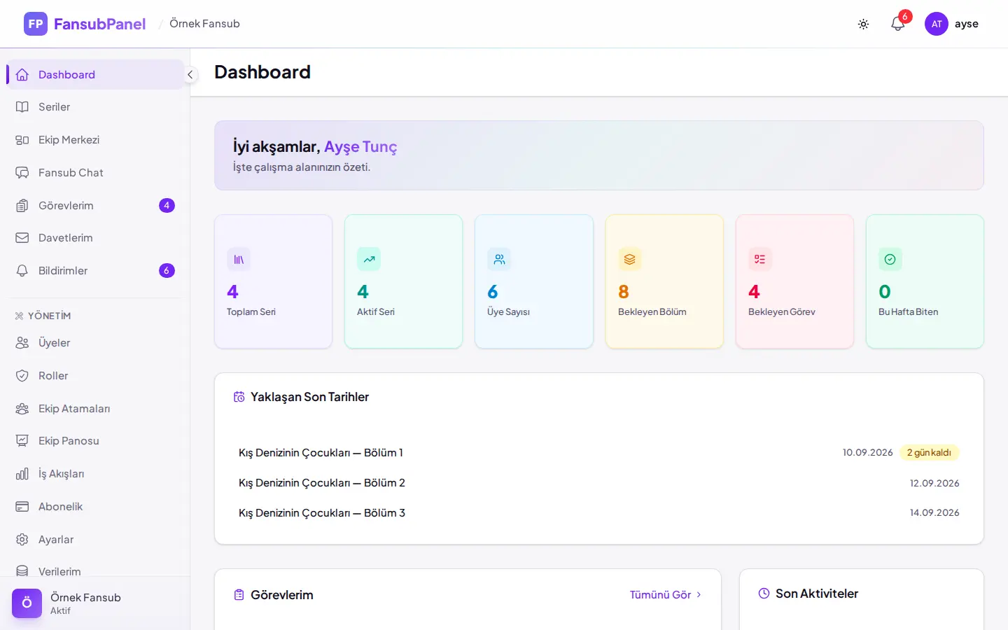Screen dimensions: 1008x630
Task: Toggle the light/dark theme sun icon
Action: click(x=863, y=24)
